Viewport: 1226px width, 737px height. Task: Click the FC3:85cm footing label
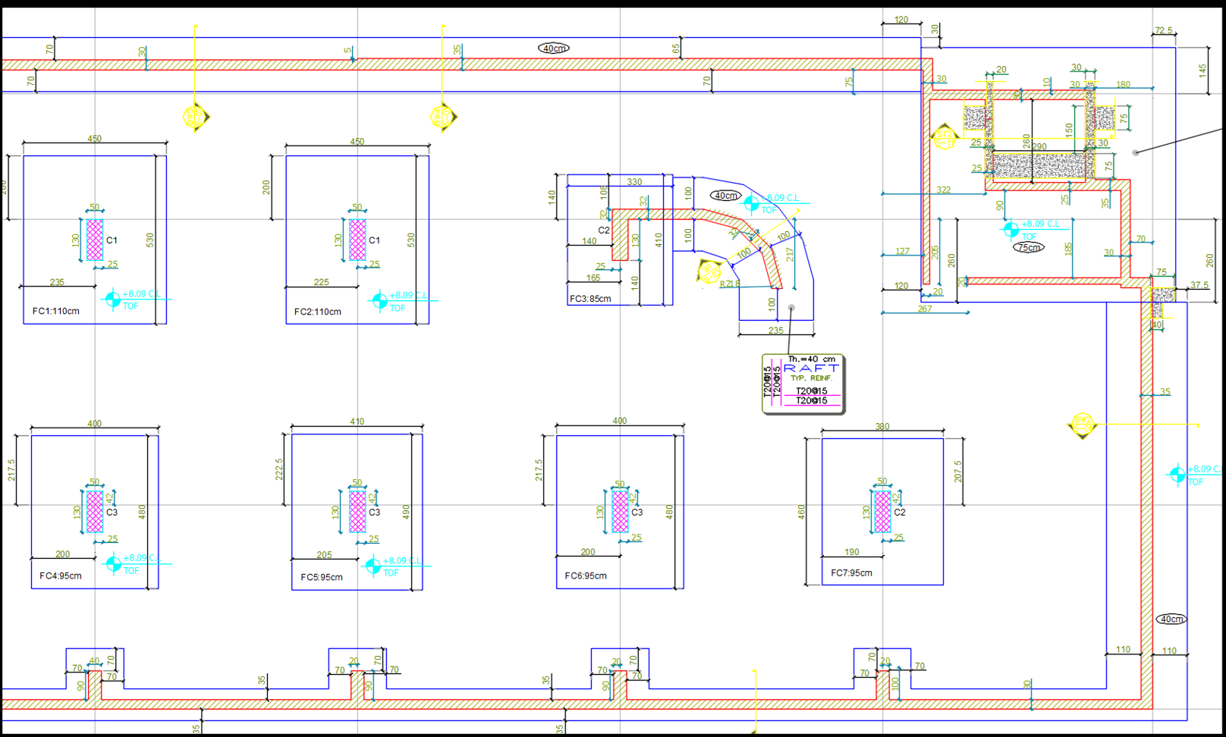pyautogui.click(x=590, y=299)
